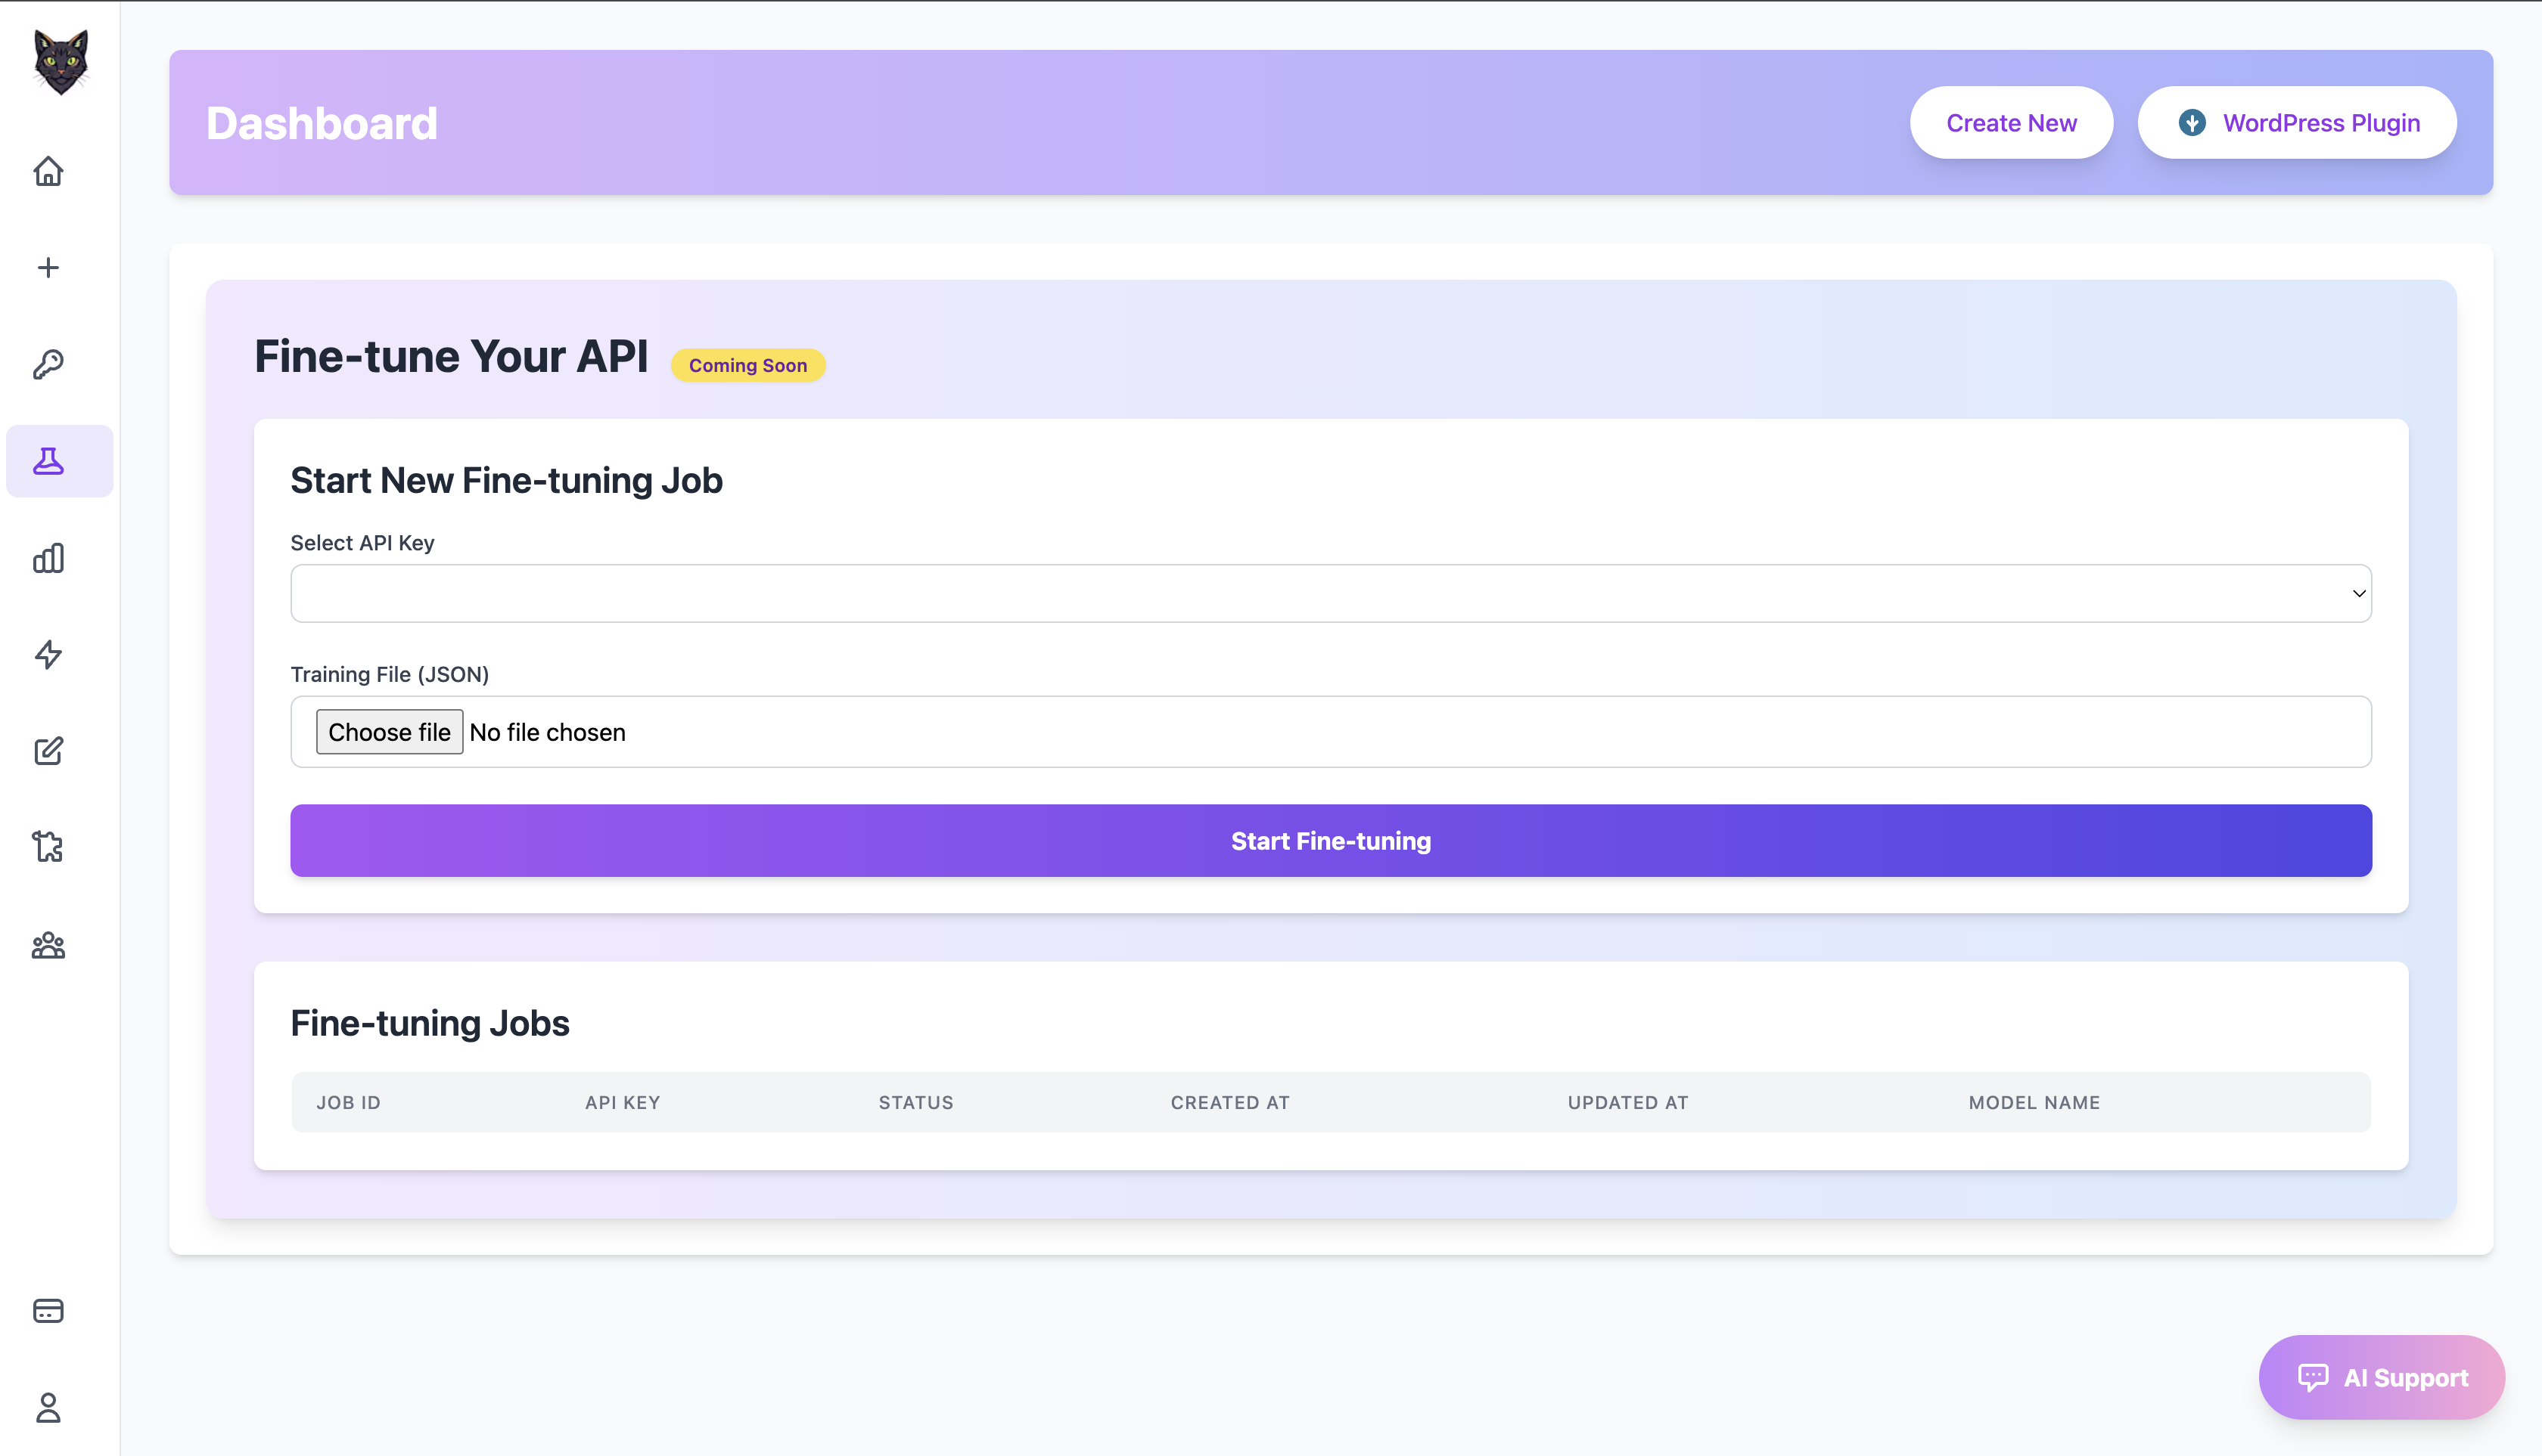Viewport: 2542px width, 1456px height.
Task: Click the plus icon in sidebar
Action: (48, 268)
